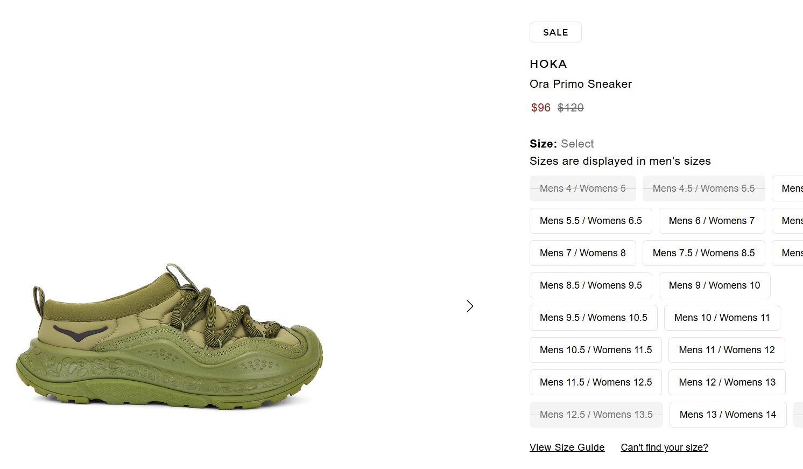Pick size Mens 8.5 / Womens 9.5
This screenshot has width=803, height=469.
(590, 285)
